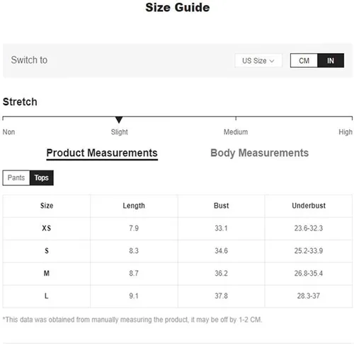
Task: Click the High label on Stretch scale
Action: (346, 132)
